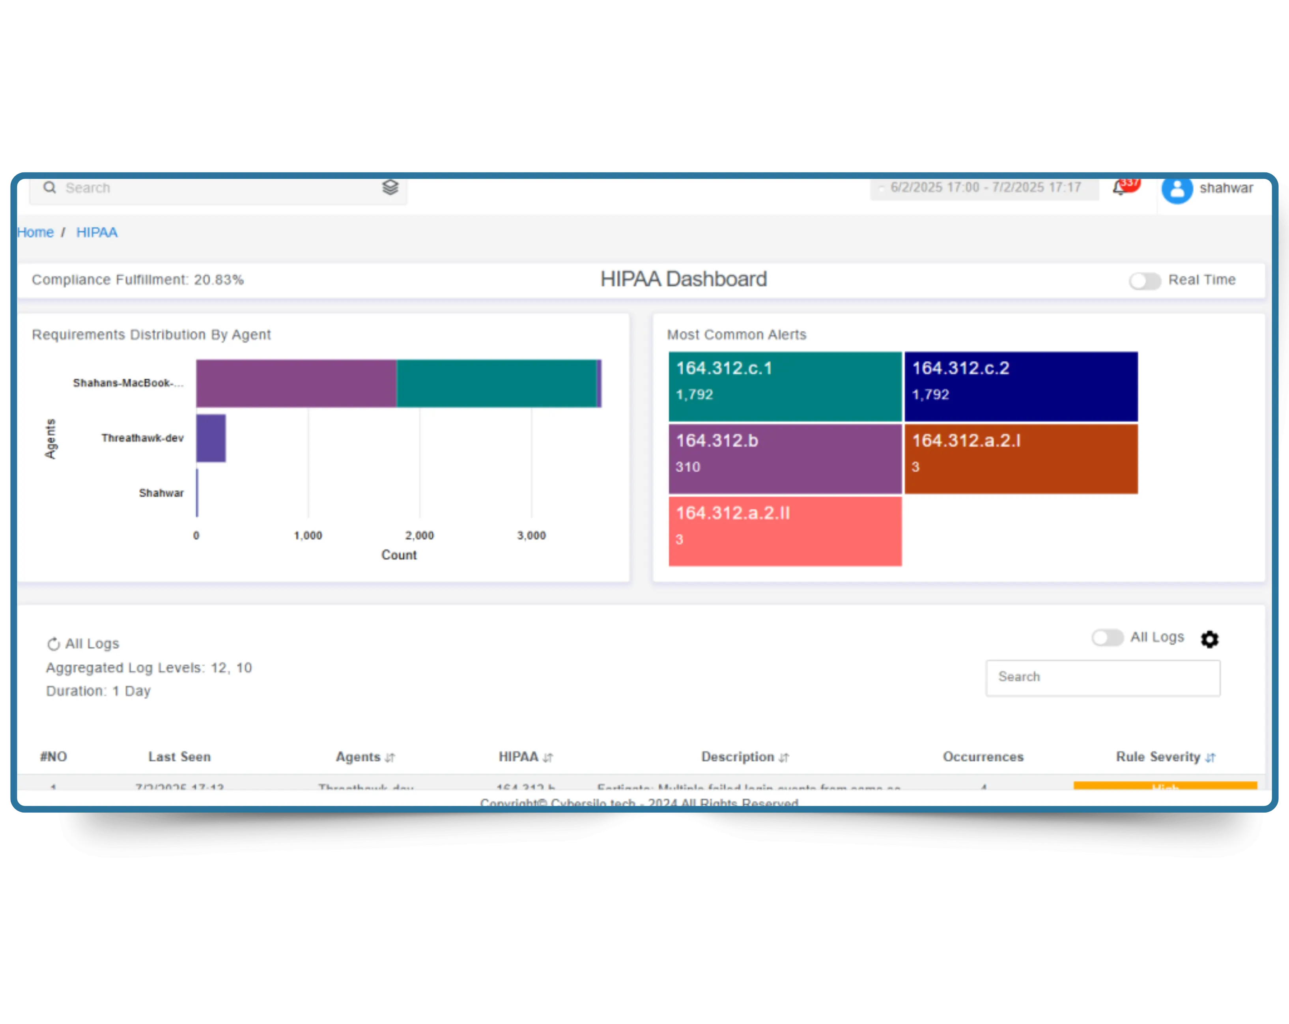Image resolution: width=1289 pixels, height=1024 pixels.
Task: Sort table by Agents column
Action: pyautogui.click(x=390, y=757)
